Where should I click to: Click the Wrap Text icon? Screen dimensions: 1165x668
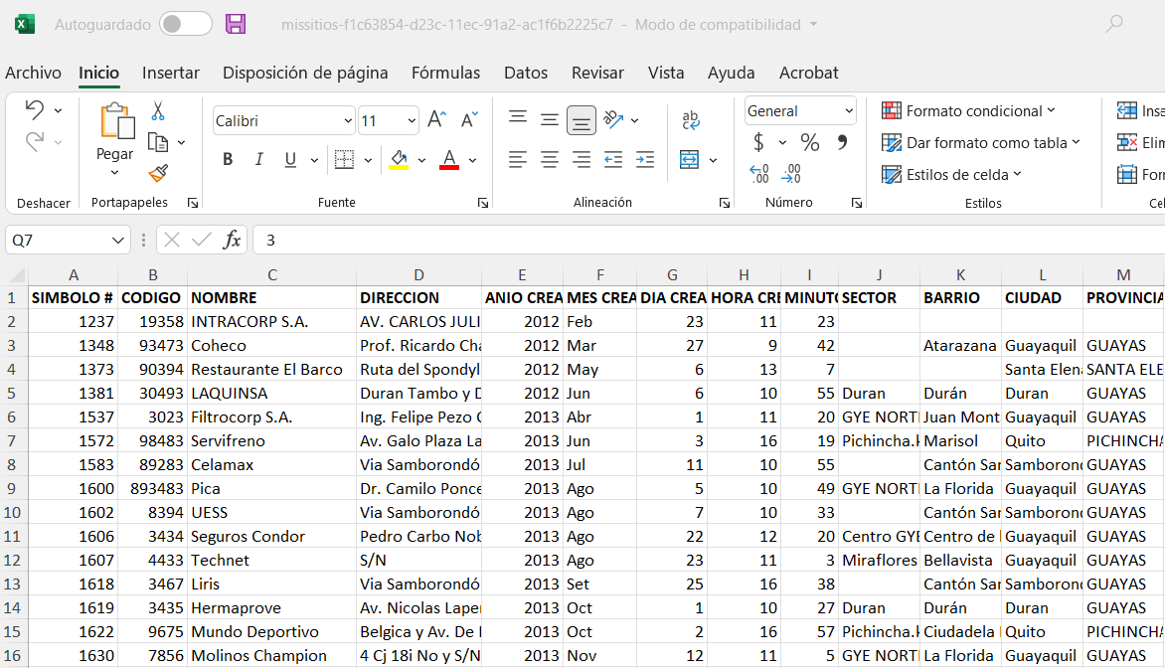tap(691, 119)
